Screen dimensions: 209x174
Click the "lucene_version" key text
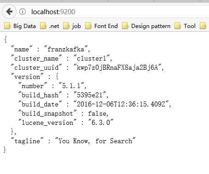47,123
